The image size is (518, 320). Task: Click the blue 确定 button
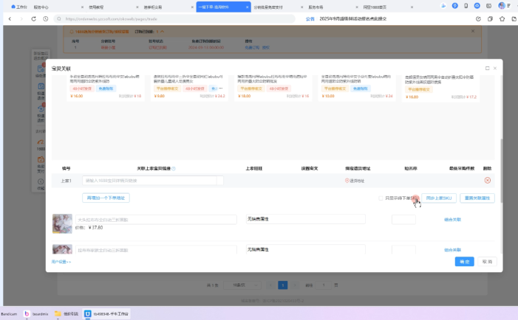pyautogui.click(x=465, y=262)
